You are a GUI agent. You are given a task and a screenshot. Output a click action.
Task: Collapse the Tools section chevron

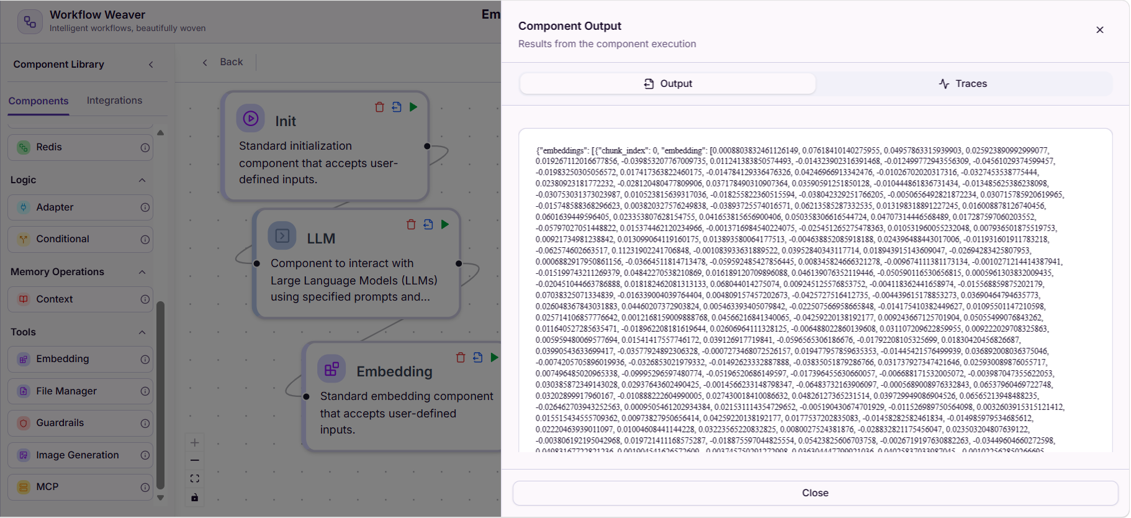142,332
